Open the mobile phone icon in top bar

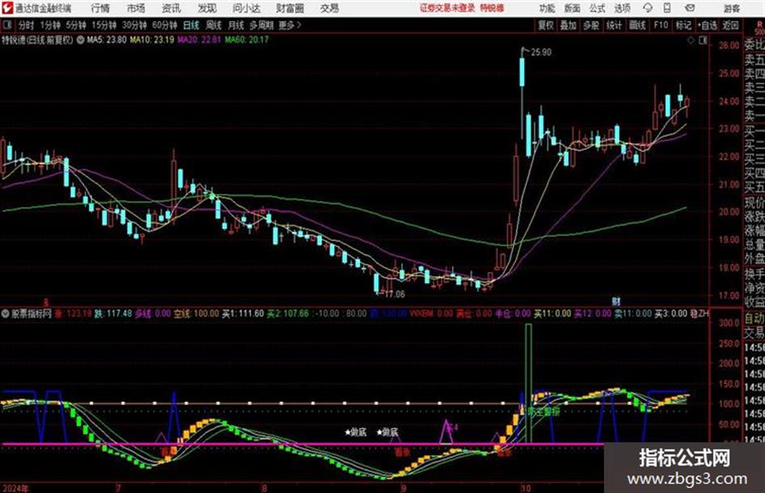[667, 8]
